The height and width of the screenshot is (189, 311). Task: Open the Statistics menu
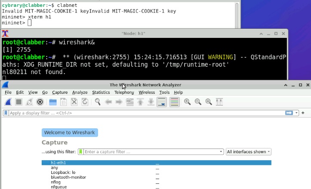pyautogui.click(x=101, y=92)
